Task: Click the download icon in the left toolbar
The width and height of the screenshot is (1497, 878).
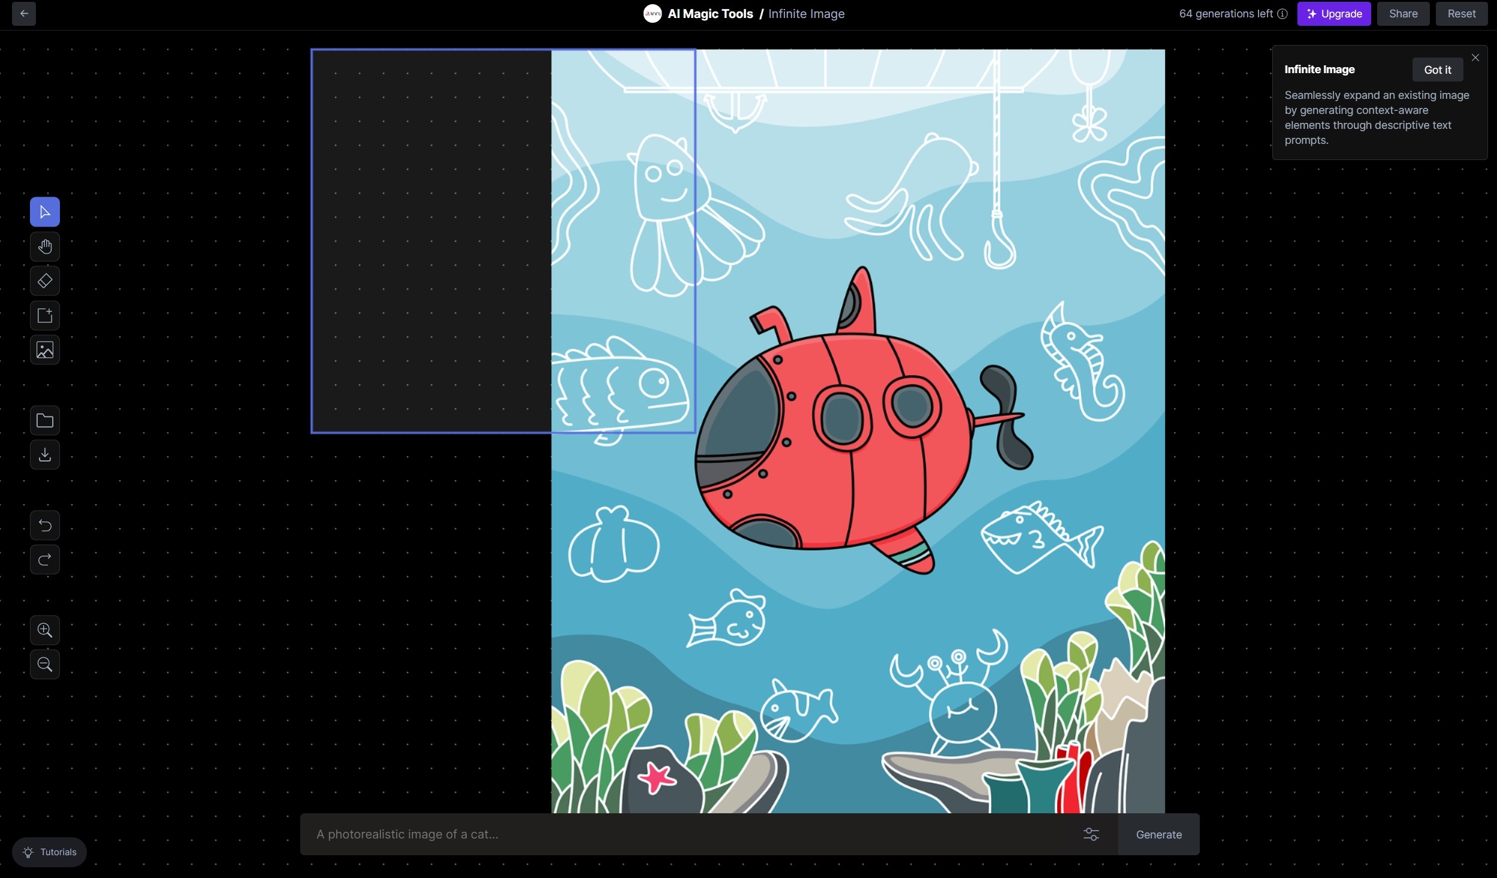Action: (x=45, y=455)
